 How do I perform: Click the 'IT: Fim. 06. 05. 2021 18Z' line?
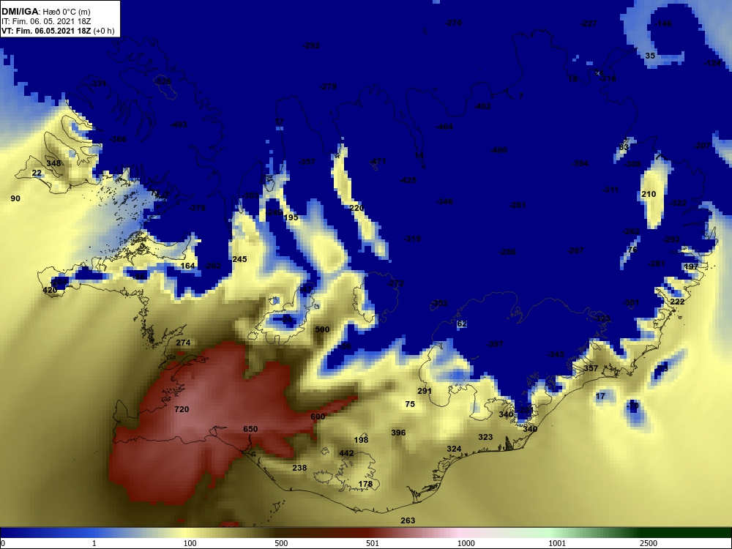coord(46,21)
